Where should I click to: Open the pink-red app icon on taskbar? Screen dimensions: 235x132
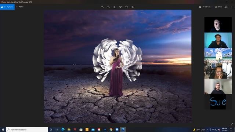pos(99,129)
